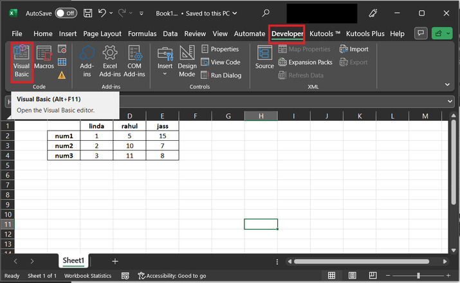
Task: Click the Macro Security warning icon
Action: (x=62, y=75)
